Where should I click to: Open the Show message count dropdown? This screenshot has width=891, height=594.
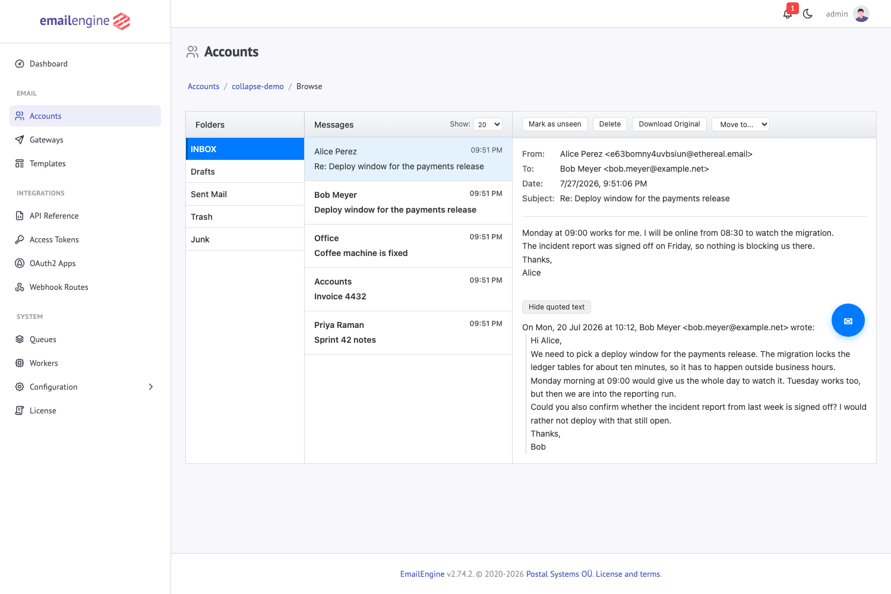[488, 124]
